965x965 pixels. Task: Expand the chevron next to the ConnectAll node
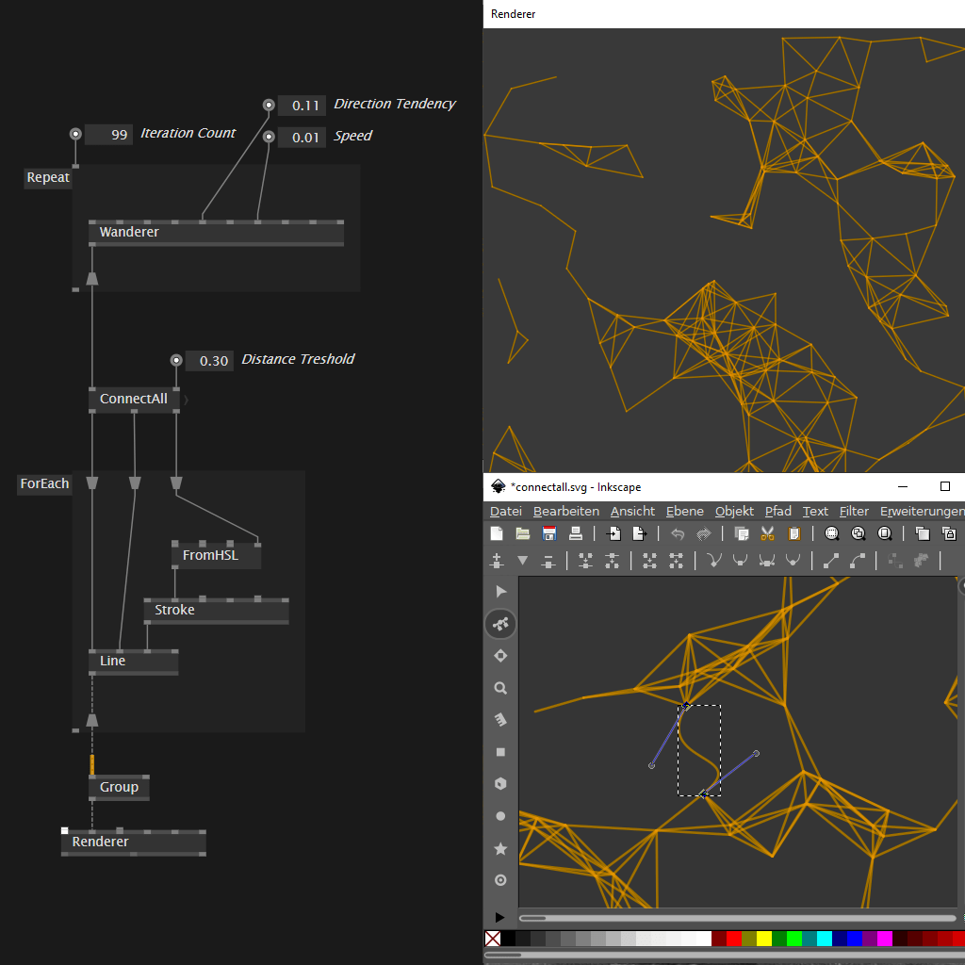[x=186, y=399]
